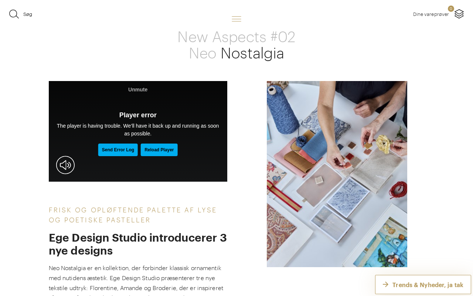473x296 pixels.
Task: Open the hamburger menu lines
Action: tap(236, 19)
